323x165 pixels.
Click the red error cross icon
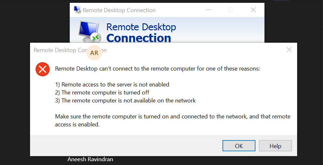(43, 69)
